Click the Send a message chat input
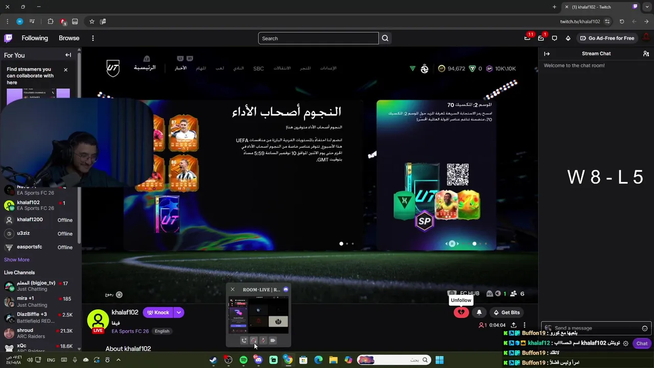 click(596, 328)
